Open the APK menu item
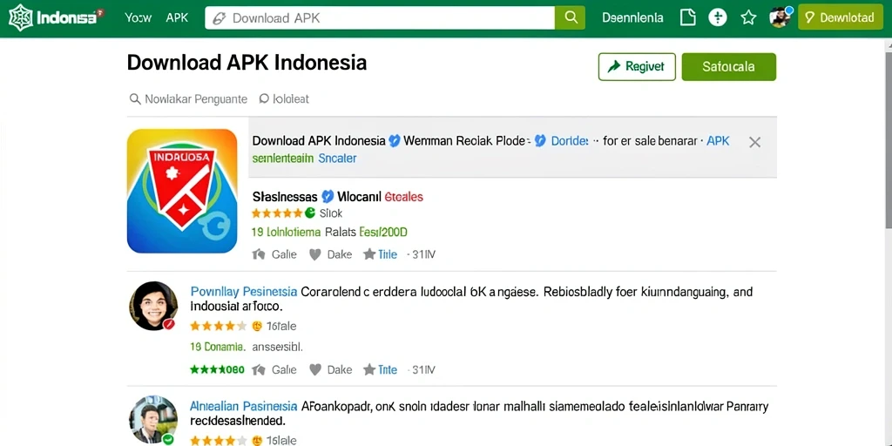The width and height of the screenshot is (892, 446). tap(177, 17)
